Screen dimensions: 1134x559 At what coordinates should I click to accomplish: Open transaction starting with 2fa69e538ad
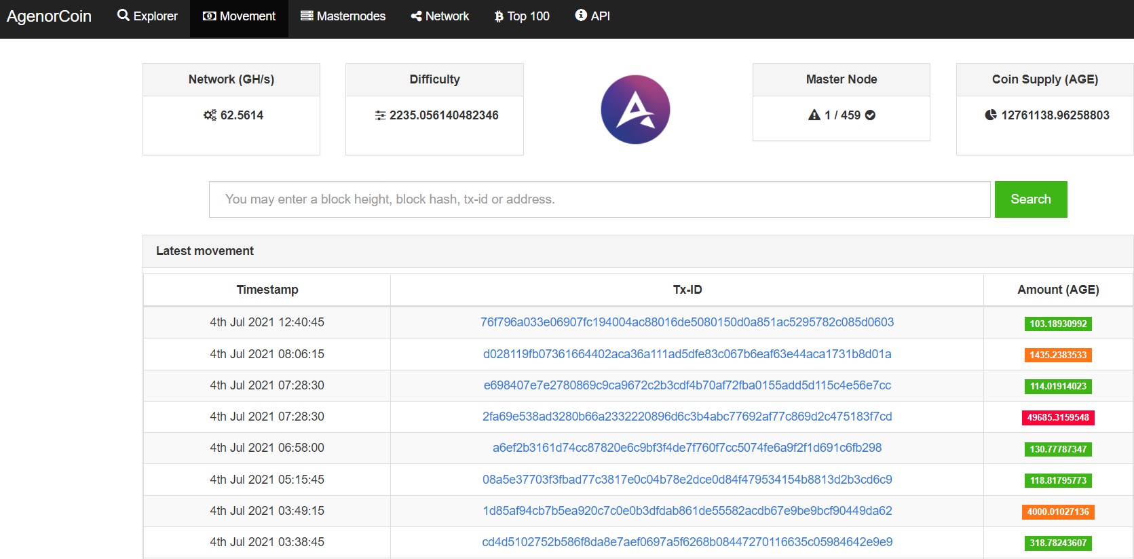click(x=687, y=417)
